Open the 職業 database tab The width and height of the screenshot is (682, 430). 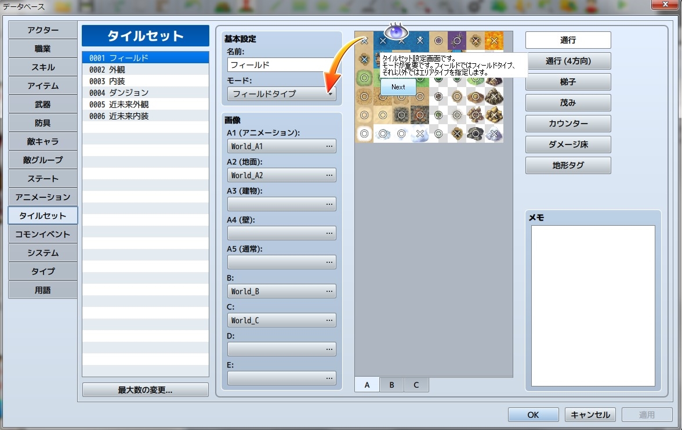click(43, 49)
